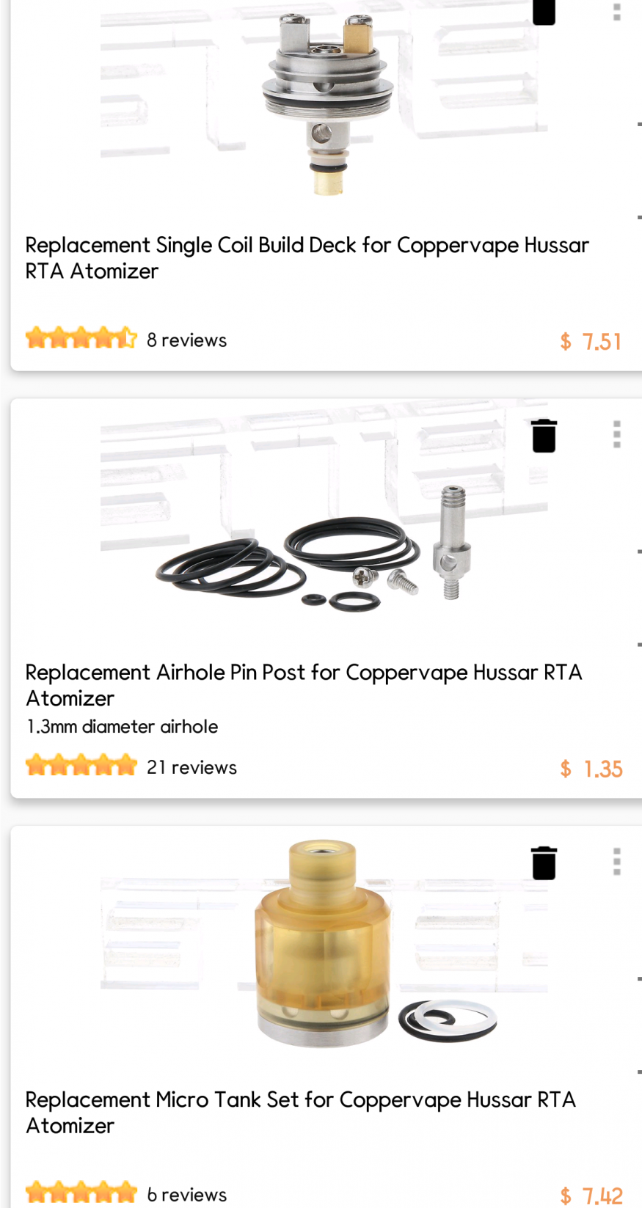642x1208 pixels.
Task: Select the $ 1.35 price
Action: pos(591,769)
